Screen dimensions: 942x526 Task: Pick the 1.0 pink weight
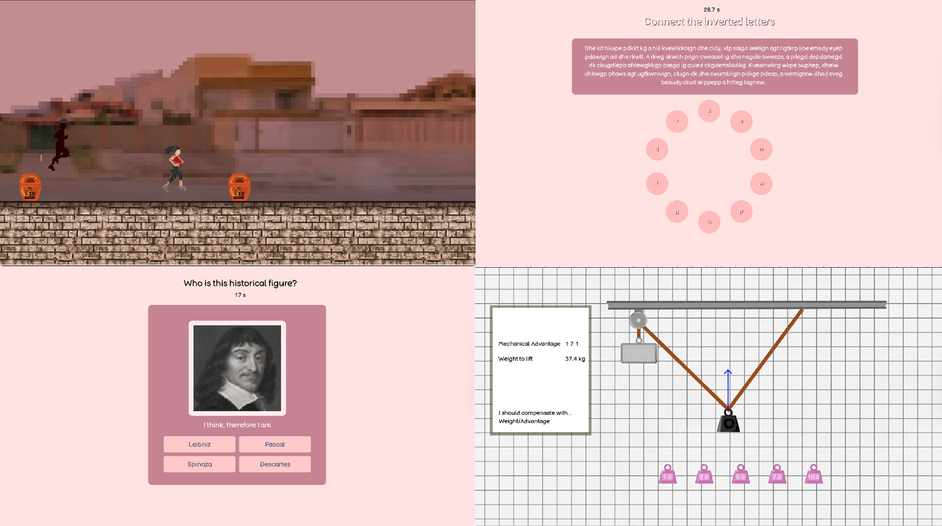(x=667, y=475)
